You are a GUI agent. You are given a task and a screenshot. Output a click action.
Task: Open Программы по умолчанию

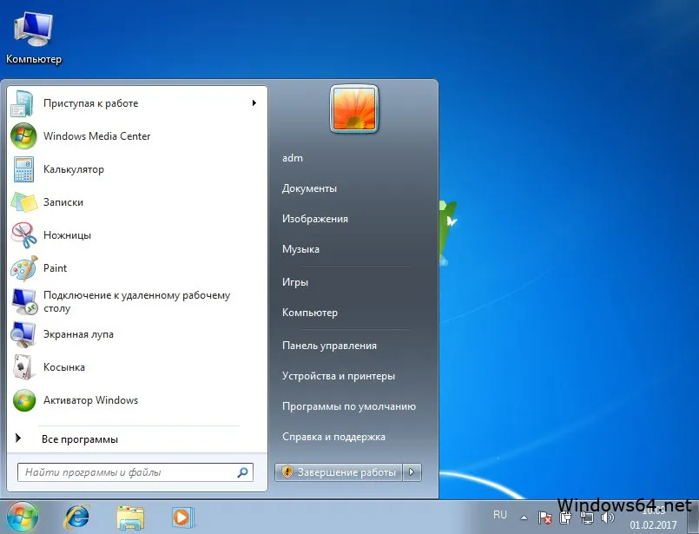tap(349, 406)
